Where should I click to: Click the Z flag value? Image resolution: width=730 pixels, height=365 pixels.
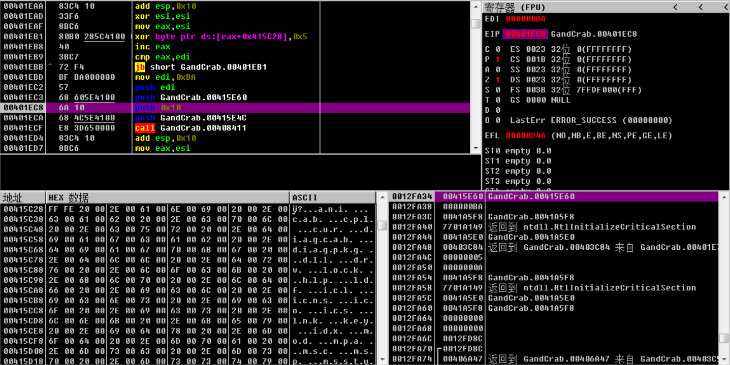click(498, 80)
